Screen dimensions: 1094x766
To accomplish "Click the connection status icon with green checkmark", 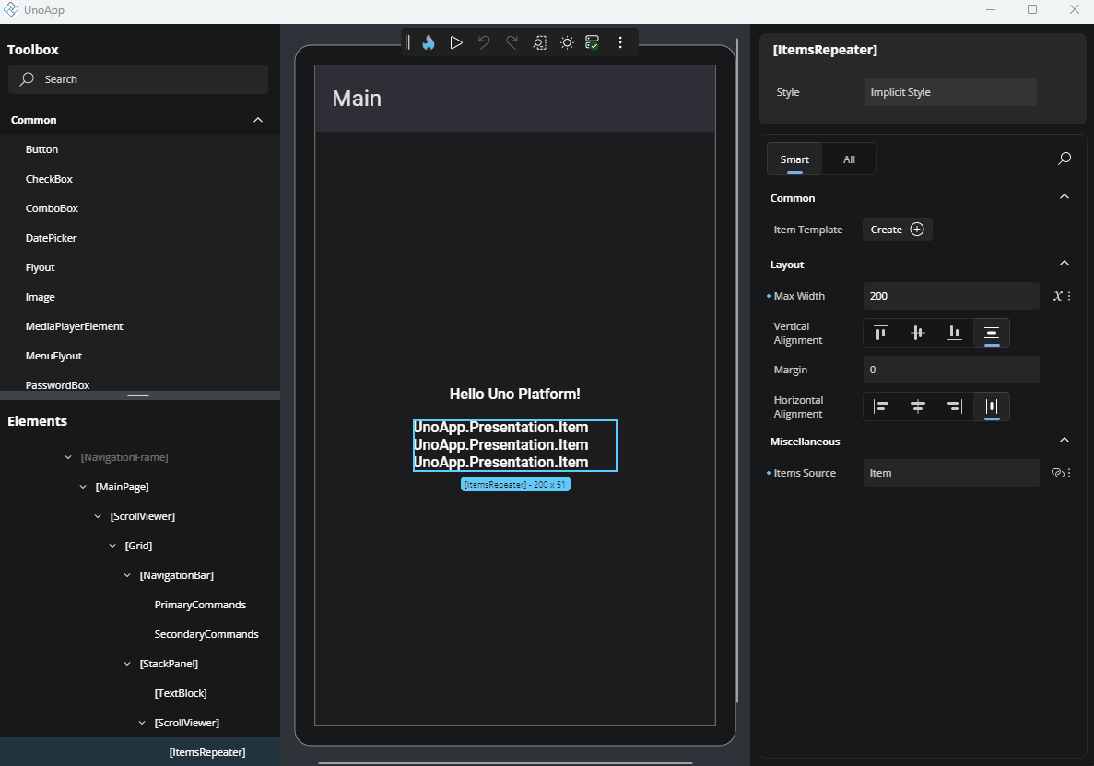I will [x=592, y=41].
